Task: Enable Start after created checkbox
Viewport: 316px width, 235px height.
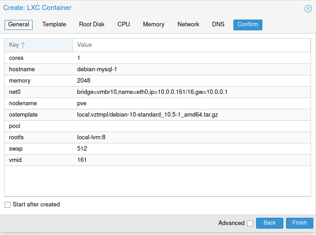Action: [x=7, y=205]
